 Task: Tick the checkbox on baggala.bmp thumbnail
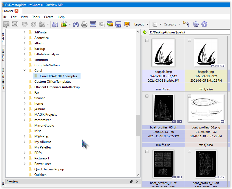147,40
